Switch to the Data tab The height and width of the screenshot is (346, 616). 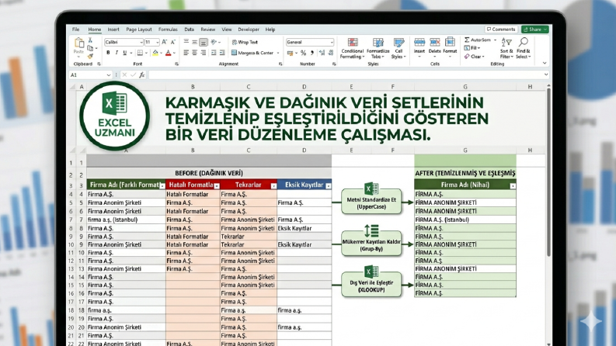click(x=190, y=29)
